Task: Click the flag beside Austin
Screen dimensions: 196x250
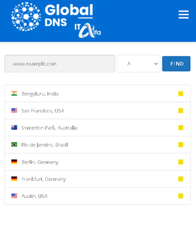Action: [x=14, y=196]
